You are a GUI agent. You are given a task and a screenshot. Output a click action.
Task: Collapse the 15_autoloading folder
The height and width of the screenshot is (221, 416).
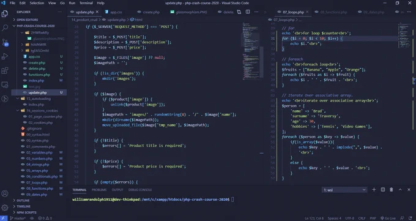tap(39, 99)
